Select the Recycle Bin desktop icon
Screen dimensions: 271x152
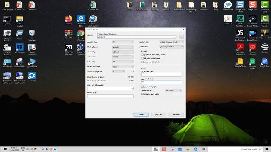tap(32, 35)
